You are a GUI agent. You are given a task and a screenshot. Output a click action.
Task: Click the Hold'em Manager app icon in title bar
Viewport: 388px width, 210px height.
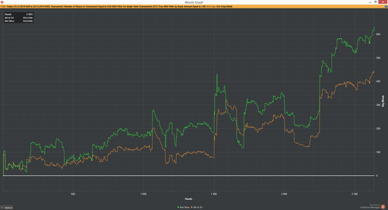2,2
